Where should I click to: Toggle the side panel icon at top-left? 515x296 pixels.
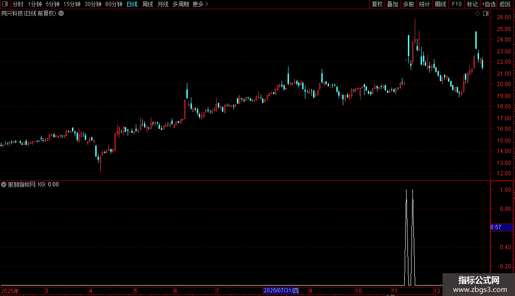coord(5,4)
